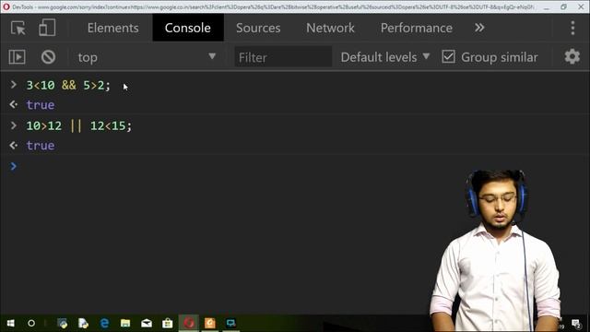This screenshot has width=590, height=332.
Task: Open File Explorer from taskbar
Action: point(125,323)
